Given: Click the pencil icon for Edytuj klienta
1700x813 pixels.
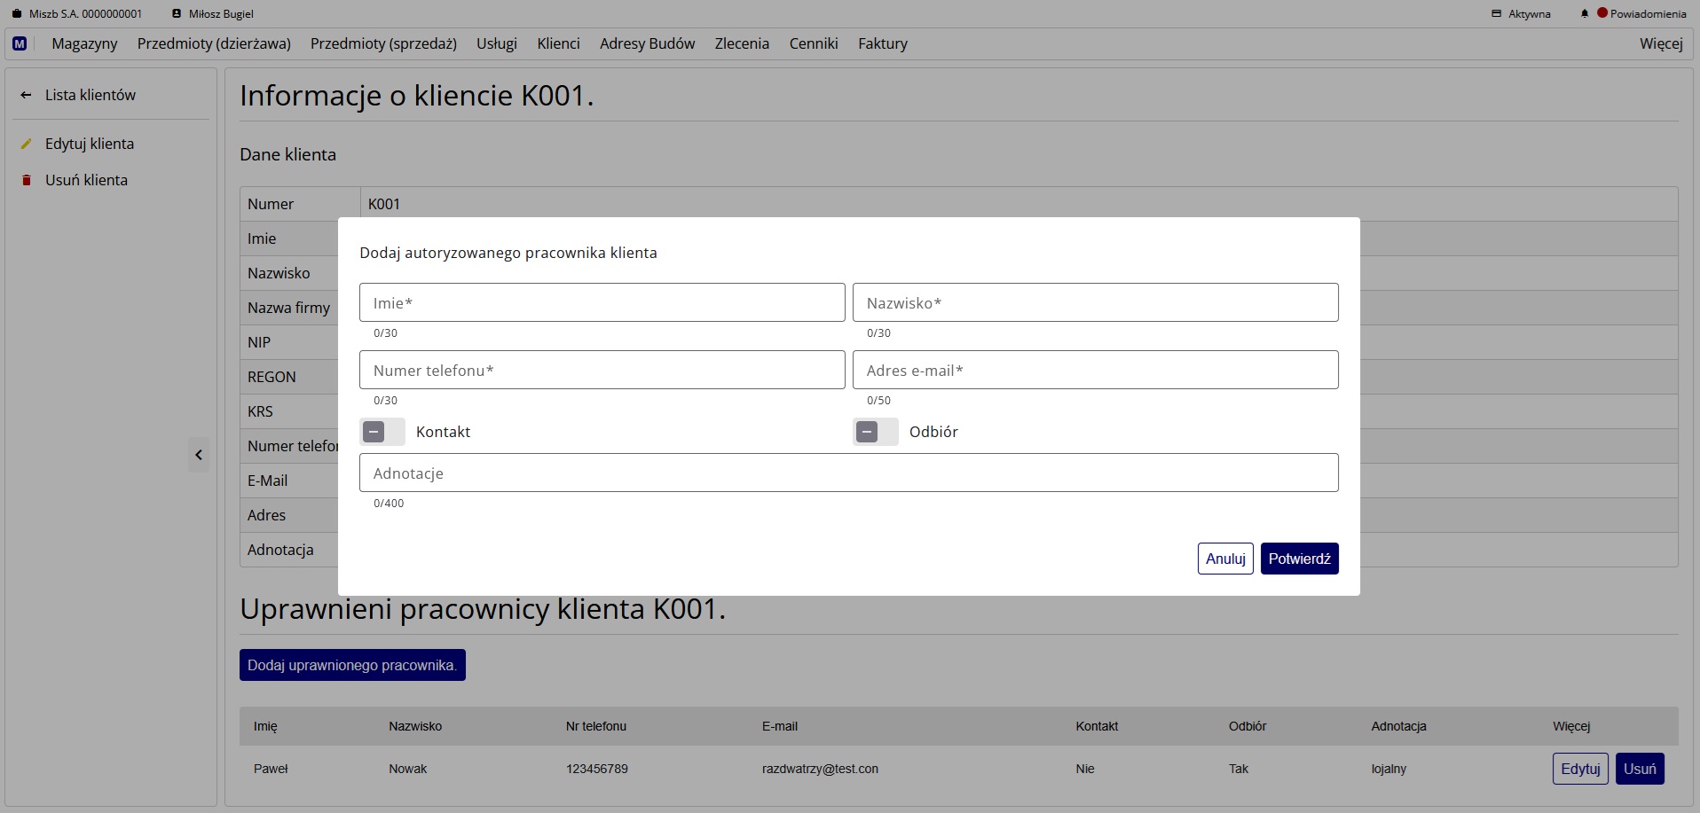Looking at the screenshot, I should (26, 144).
